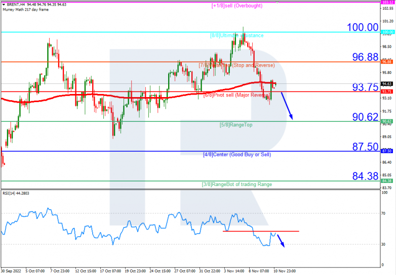Select the 8 Nov 07:00 time label

[259, 271]
